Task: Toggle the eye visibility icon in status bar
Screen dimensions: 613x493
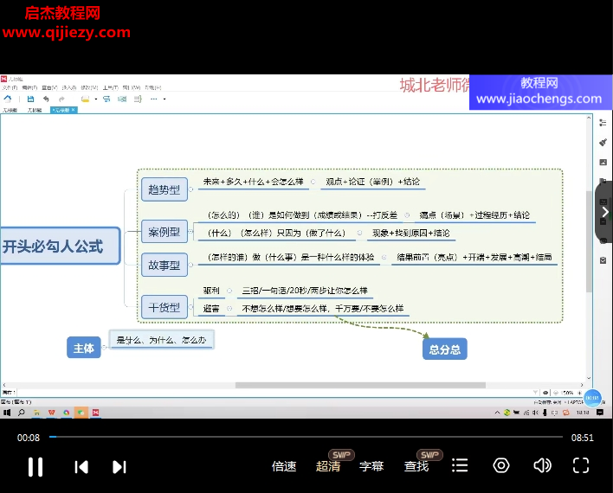Action: click(x=545, y=393)
